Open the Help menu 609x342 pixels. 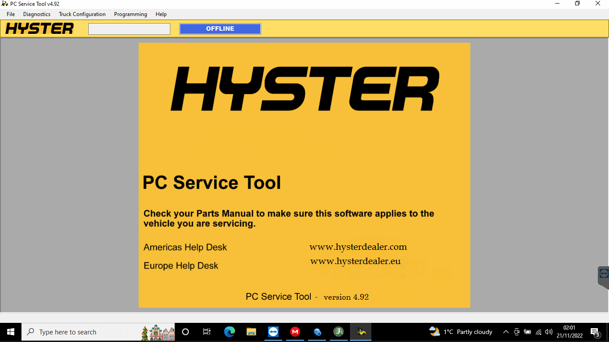[161, 14]
